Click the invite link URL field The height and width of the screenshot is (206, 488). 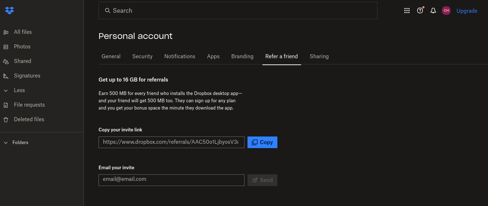[172, 142]
